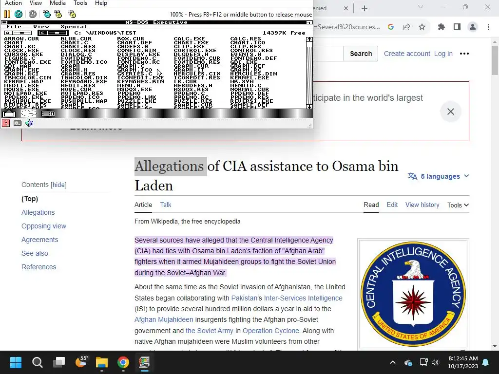The width and height of the screenshot is (499, 374).
Task: Open a new Chrome tab with plus
Action: (x=365, y=8)
